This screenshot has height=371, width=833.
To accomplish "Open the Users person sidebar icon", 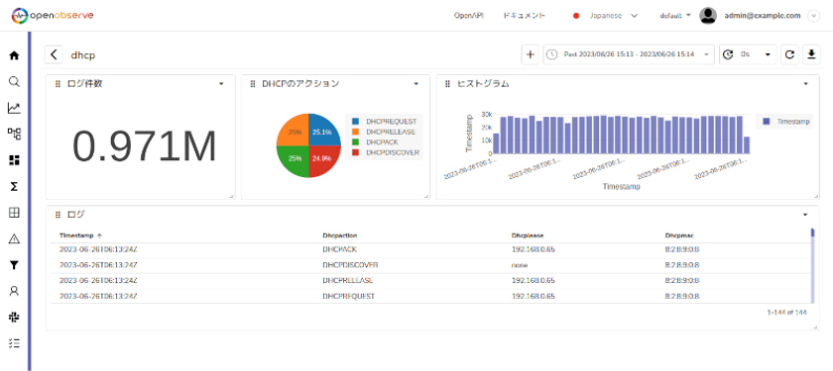I will pyautogui.click(x=14, y=291).
